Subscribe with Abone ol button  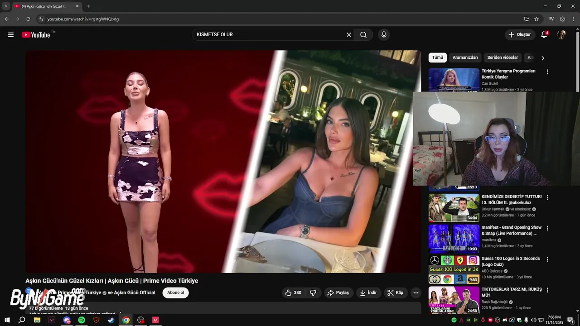(176, 292)
